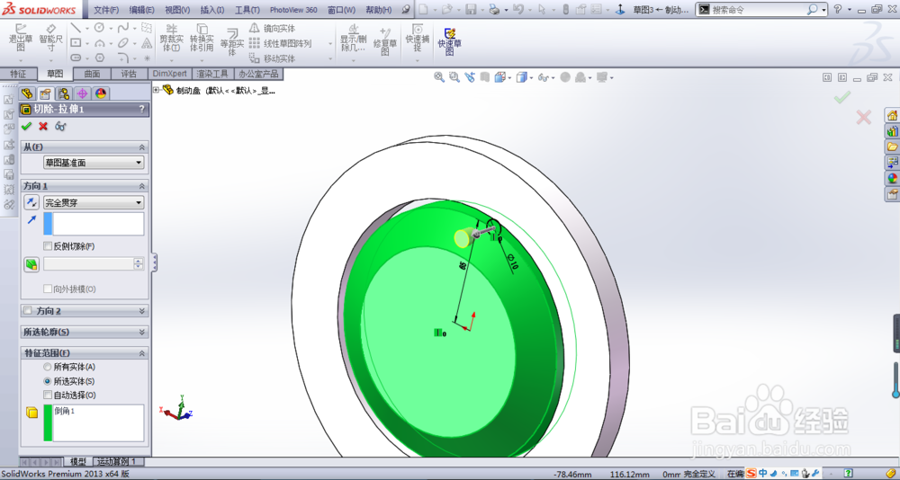This screenshot has height=480, width=900.
Task: Open the 视图(V) menu
Action: [177, 10]
